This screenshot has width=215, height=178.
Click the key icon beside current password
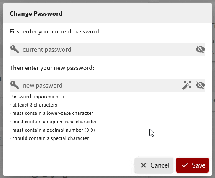[x=15, y=49]
